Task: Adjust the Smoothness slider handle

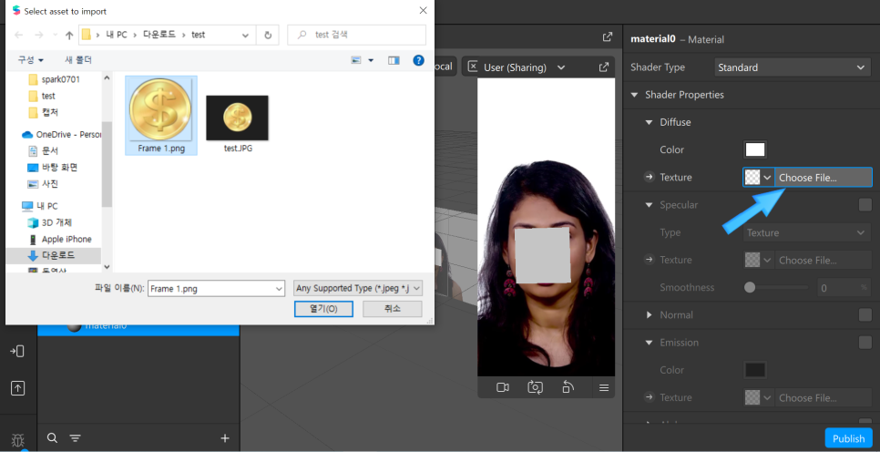Action: [x=749, y=287]
